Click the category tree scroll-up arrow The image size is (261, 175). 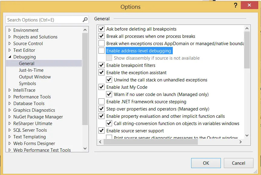point(85,30)
